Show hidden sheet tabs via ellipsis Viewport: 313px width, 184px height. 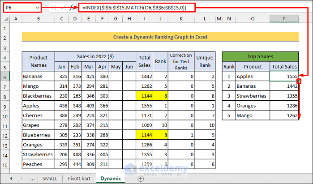pyautogui.click(x=32, y=179)
